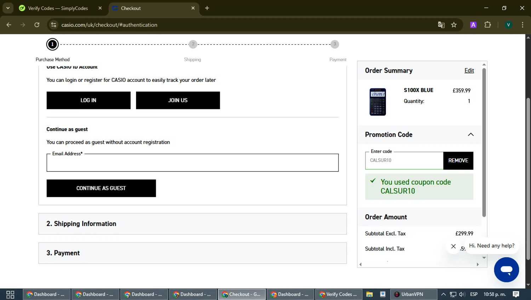Viewport: 531px width, 300px height.
Task: Open the V profile avatar
Action: pyautogui.click(x=508, y=25)
